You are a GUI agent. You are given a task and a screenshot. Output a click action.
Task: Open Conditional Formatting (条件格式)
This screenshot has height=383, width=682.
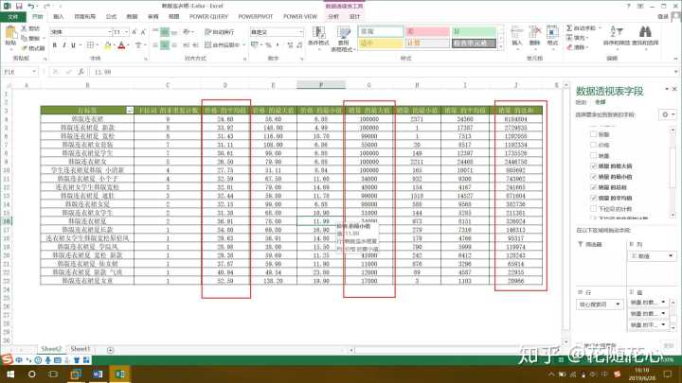point(319,36)
